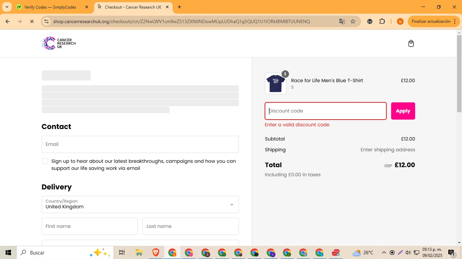Viewport: 462px width, 259px height.
Task: Open the shopping bag cart icon
Action: [411, 43]
